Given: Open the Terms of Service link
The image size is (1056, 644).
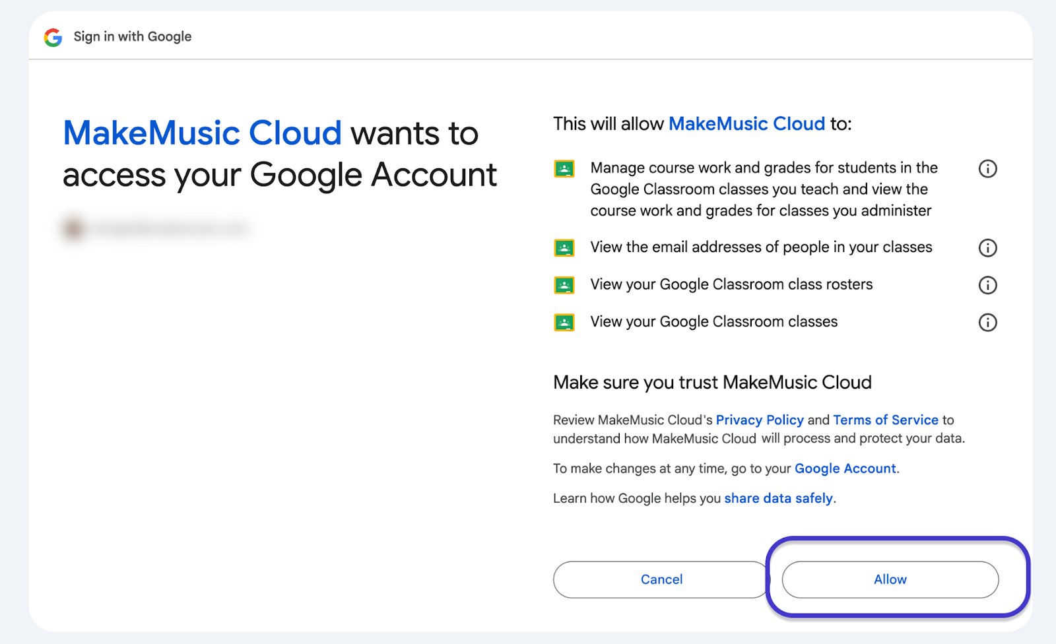Looking at the screenshot, I should 885,420.
